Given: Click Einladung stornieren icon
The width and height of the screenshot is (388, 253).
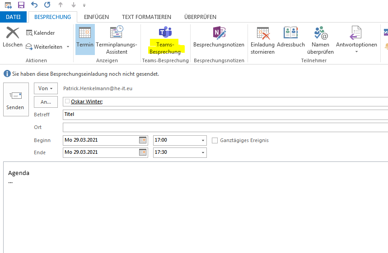Looking at the screenshot, I should point(262,33).
